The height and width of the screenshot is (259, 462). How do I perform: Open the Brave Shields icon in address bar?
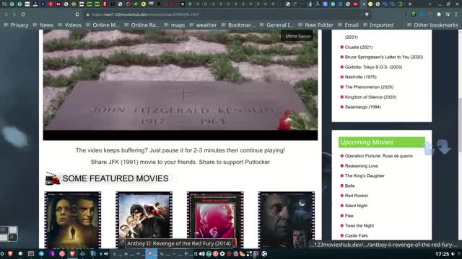tap(367, 14)
